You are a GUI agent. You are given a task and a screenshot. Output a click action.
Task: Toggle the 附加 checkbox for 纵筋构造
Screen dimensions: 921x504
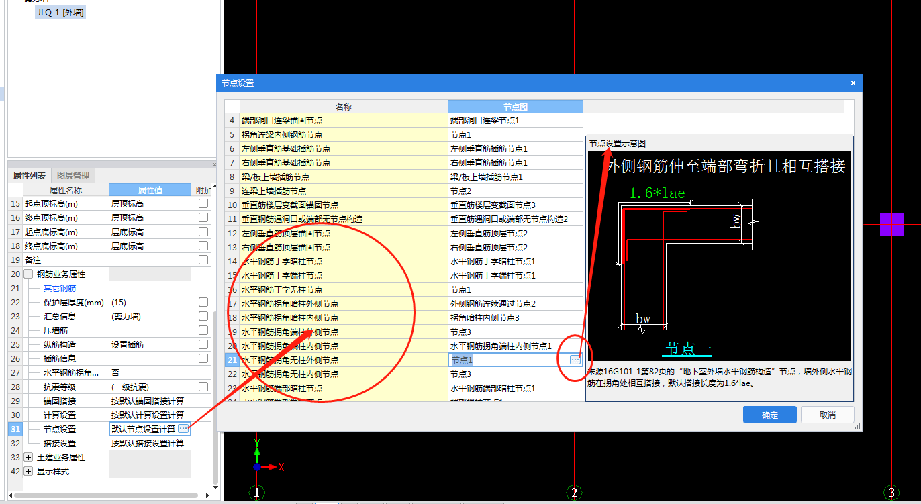(x=203, y=344)
